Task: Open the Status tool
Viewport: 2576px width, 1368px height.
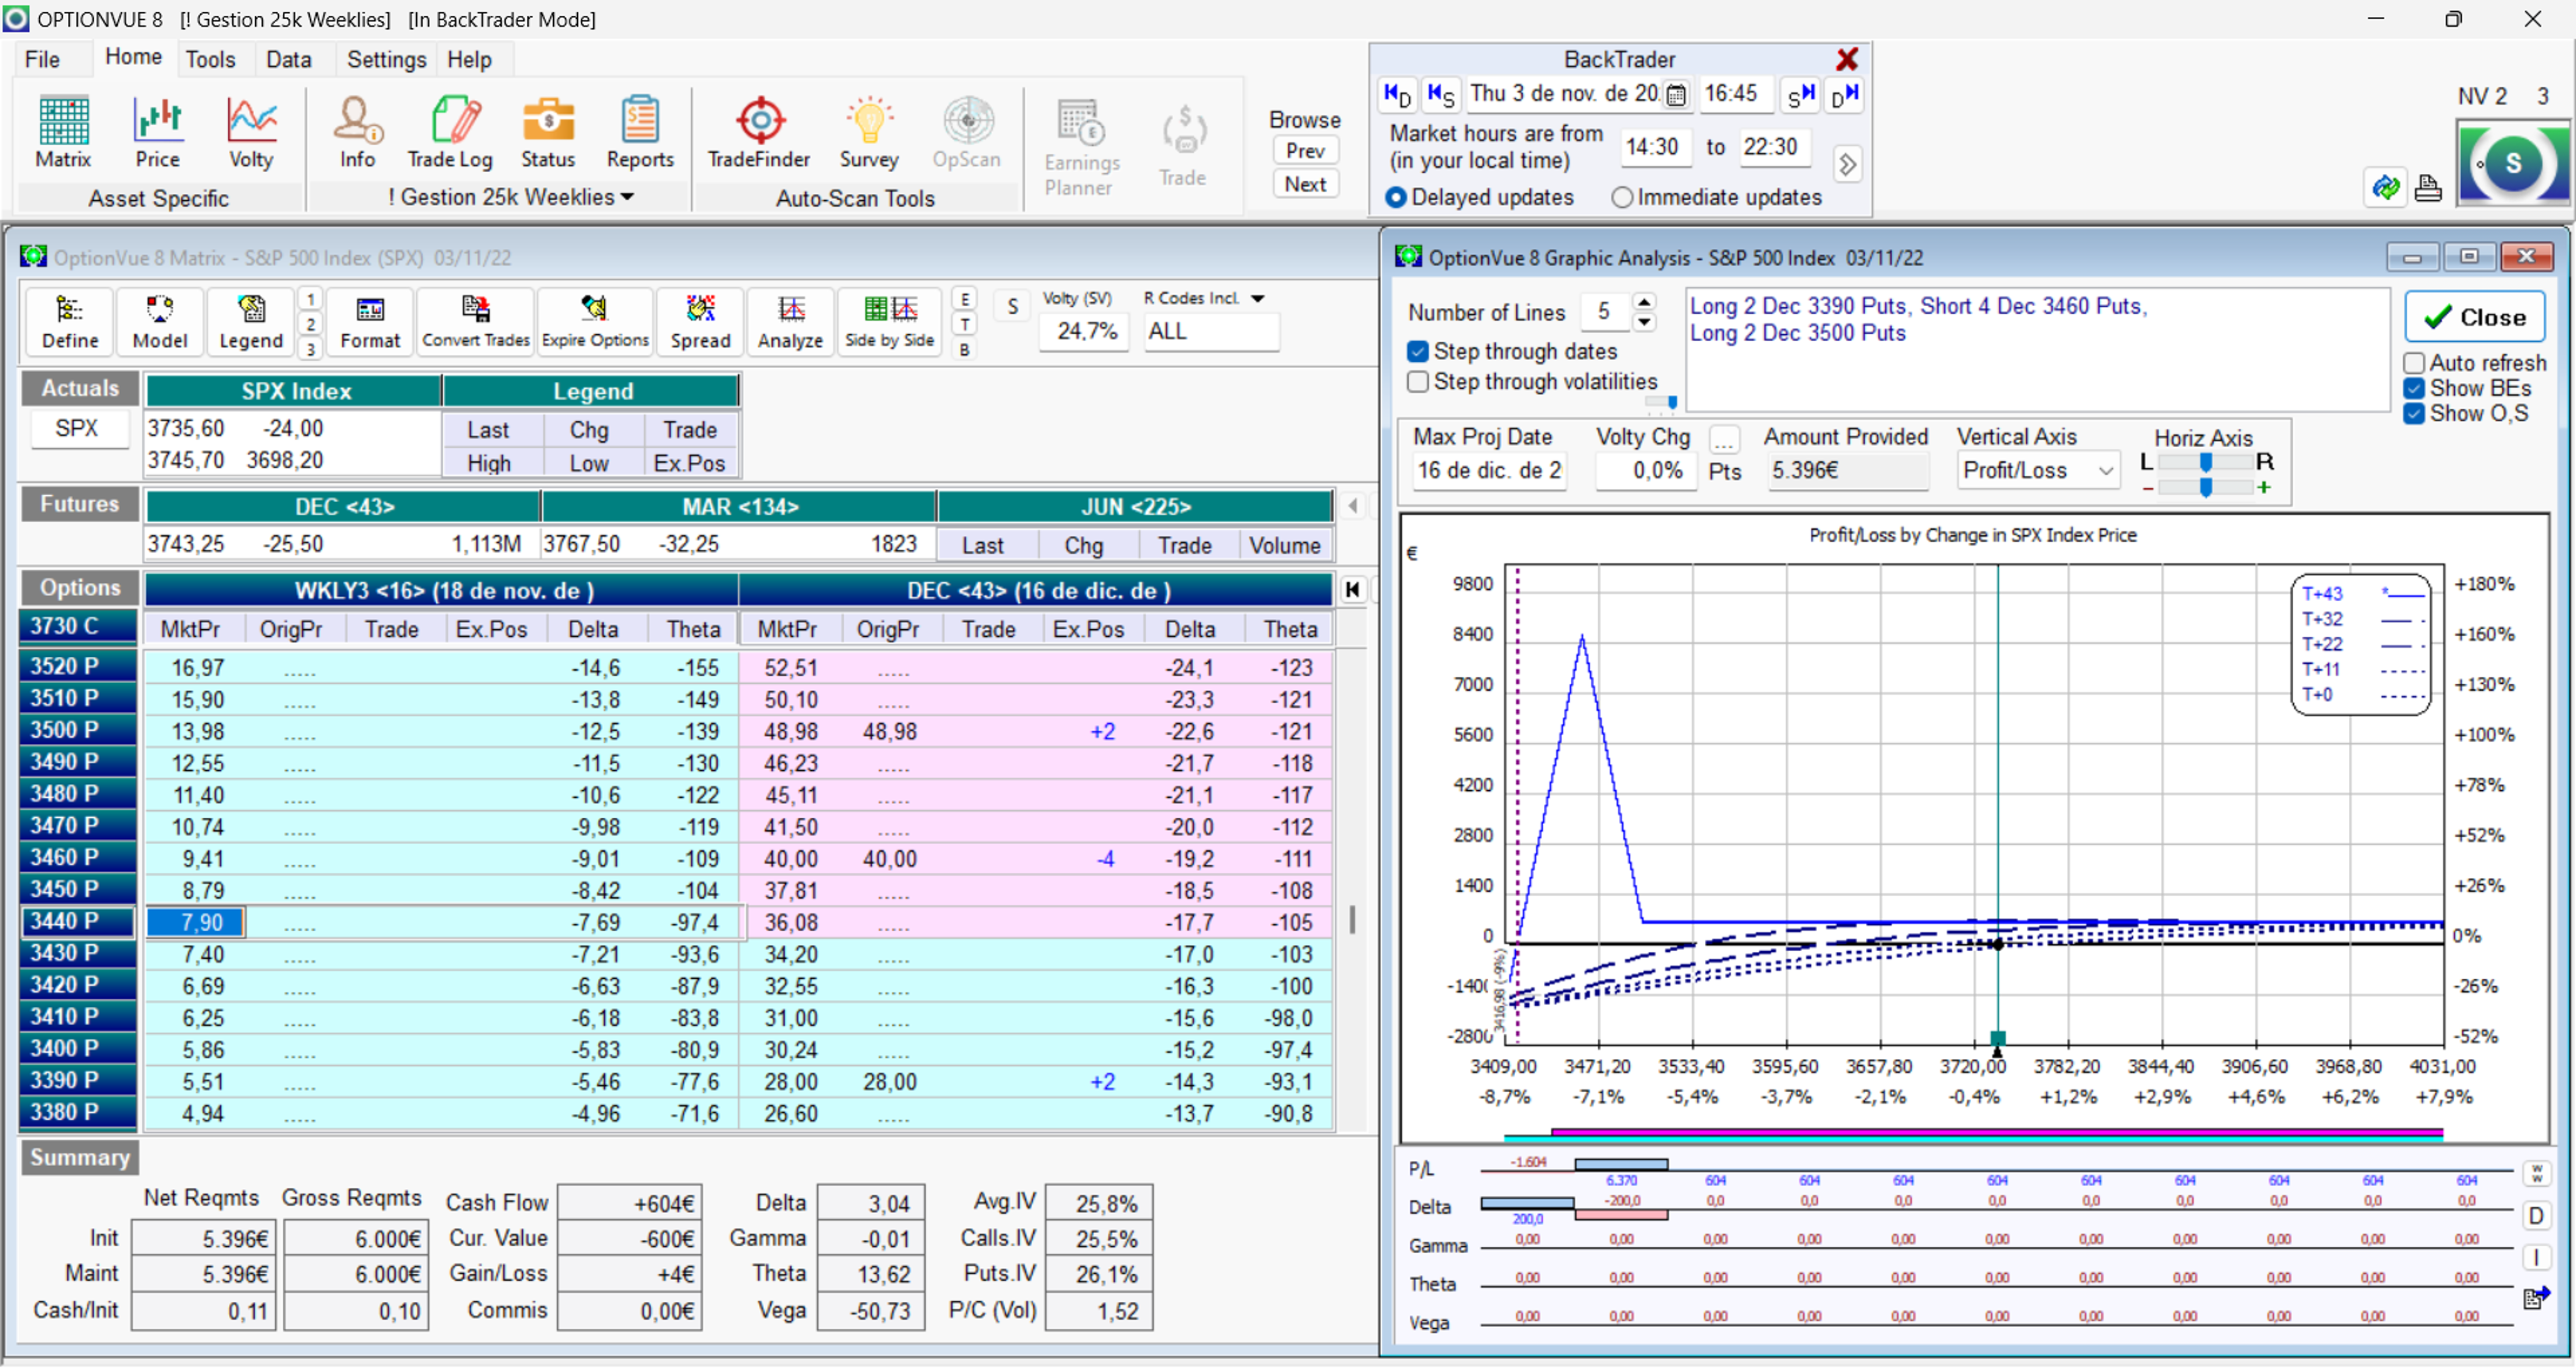Action: tap(548, 132)
